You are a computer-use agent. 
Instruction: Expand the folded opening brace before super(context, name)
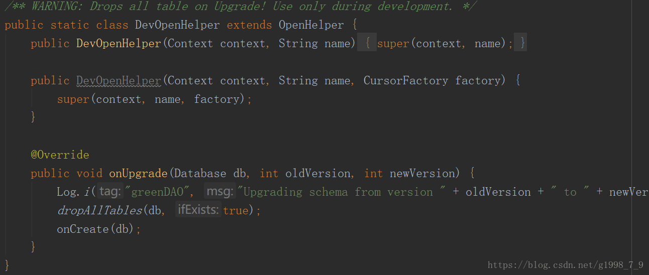[x=367, y=43]
